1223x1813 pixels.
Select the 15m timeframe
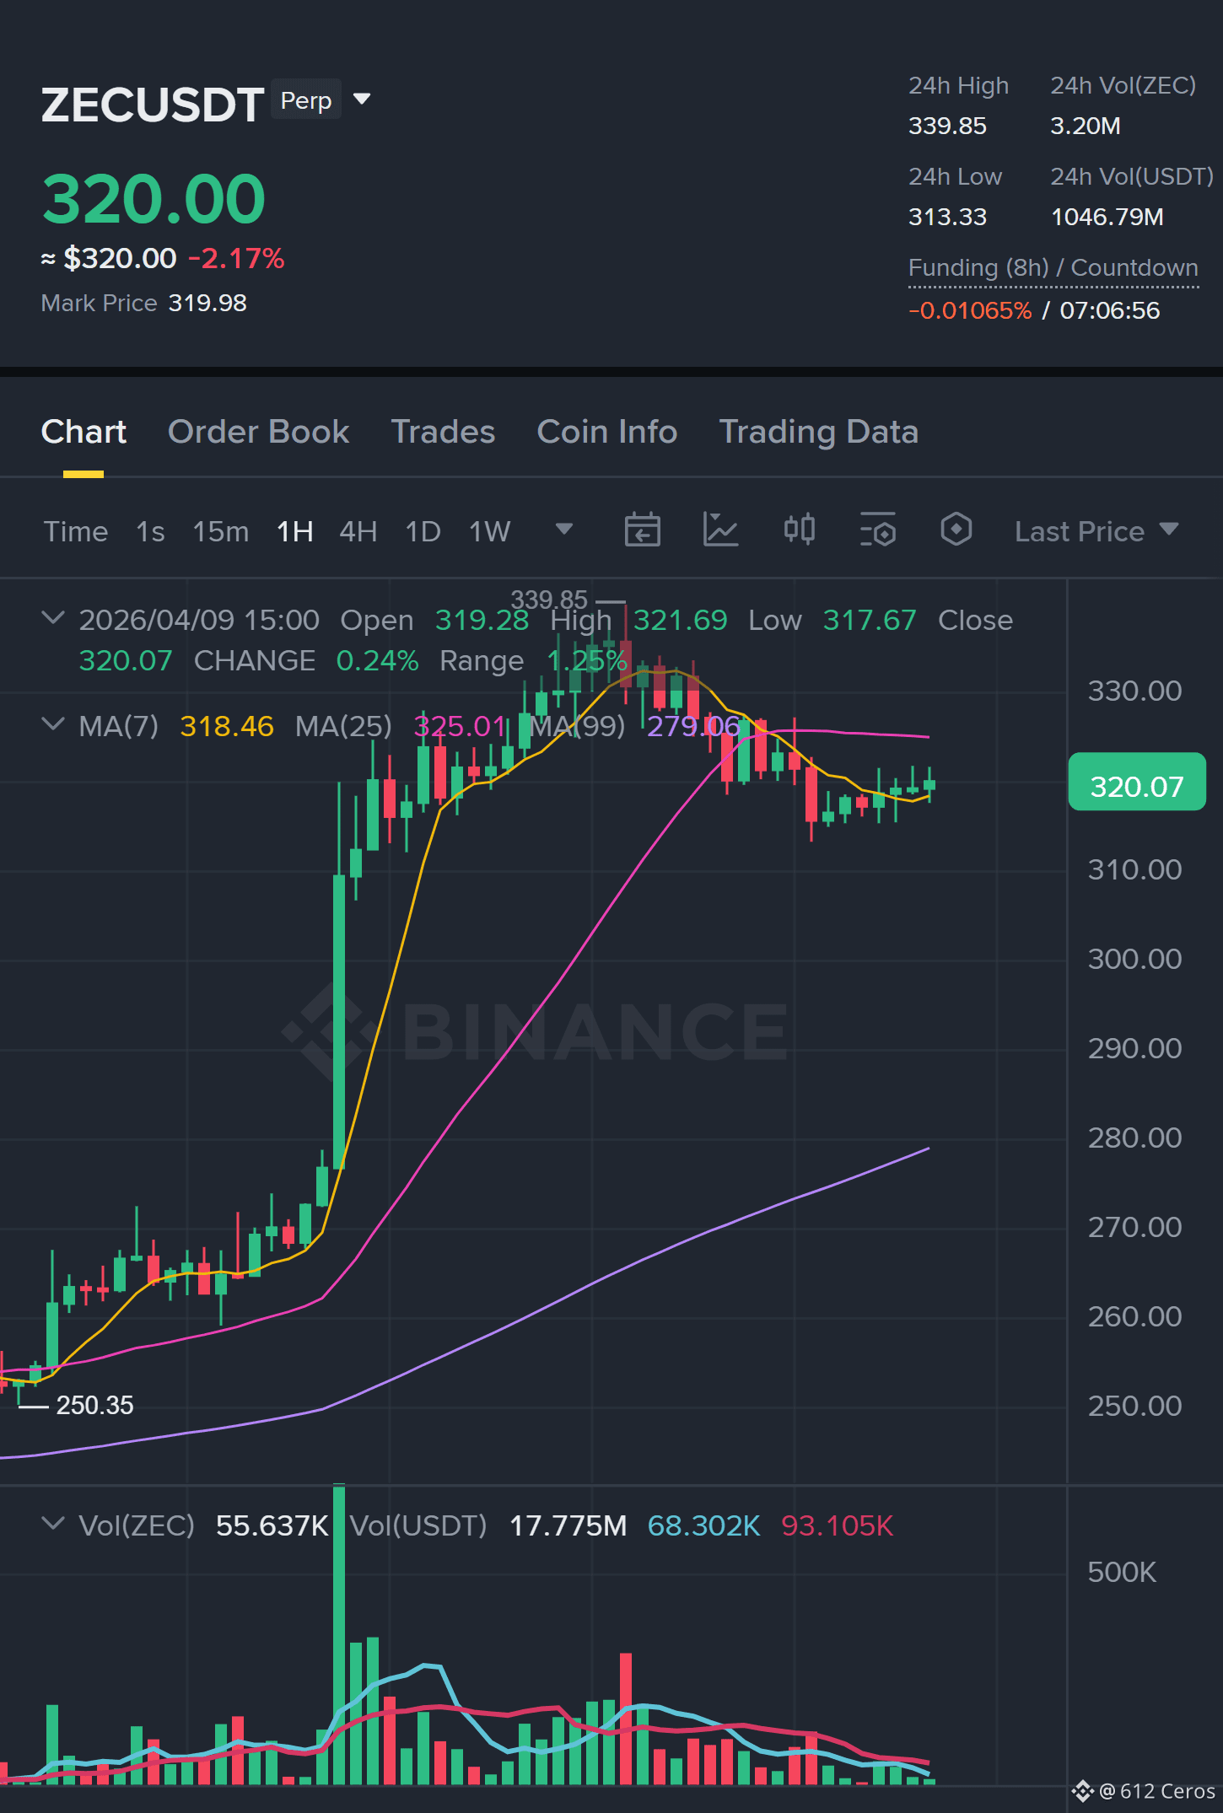click(x=220, y=531)
